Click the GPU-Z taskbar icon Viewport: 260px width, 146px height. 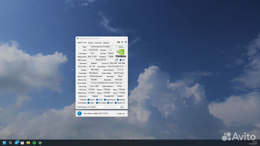pos(40,143)
